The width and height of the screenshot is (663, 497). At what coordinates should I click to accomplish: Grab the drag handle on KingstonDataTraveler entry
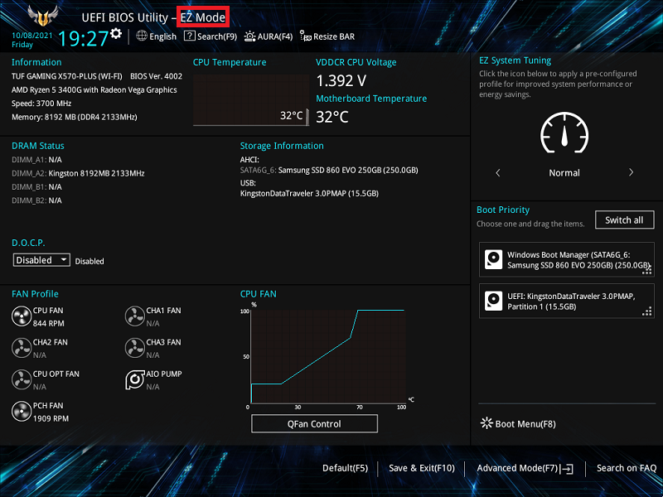click(x=646, y=311)
